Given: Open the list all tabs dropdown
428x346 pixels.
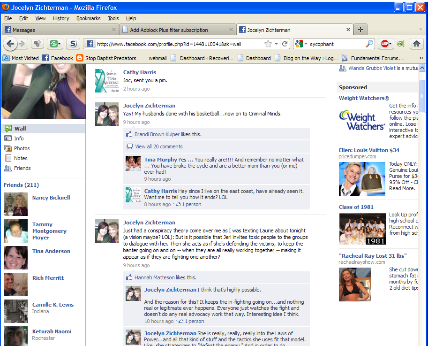Looking at the screenshot, I should coord(420,30).
